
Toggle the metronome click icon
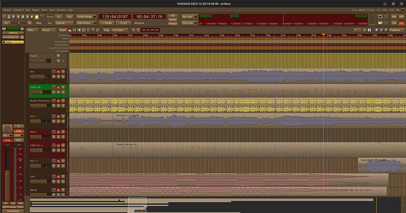point(9,16)
